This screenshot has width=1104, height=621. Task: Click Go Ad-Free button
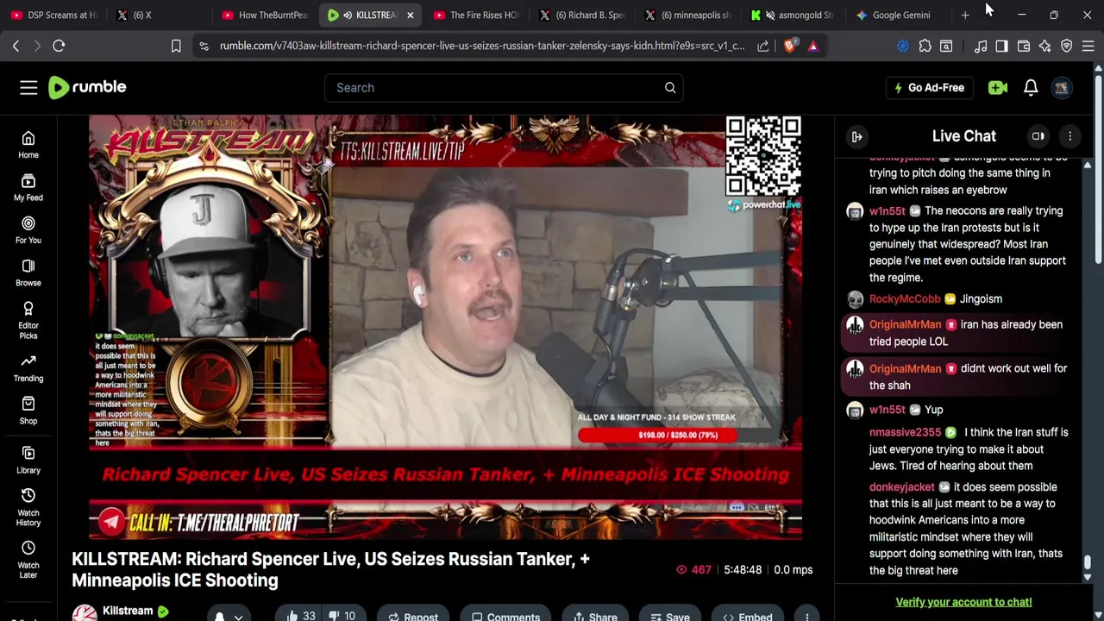tap(929, 87)
